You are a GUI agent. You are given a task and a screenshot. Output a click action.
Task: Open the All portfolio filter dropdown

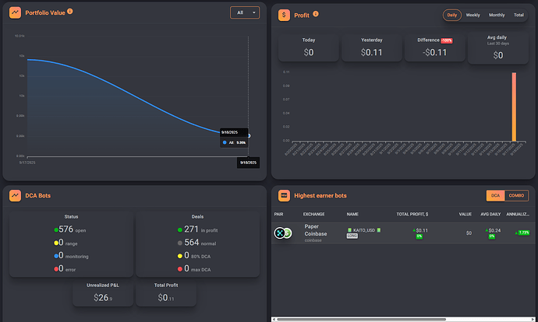245,12
